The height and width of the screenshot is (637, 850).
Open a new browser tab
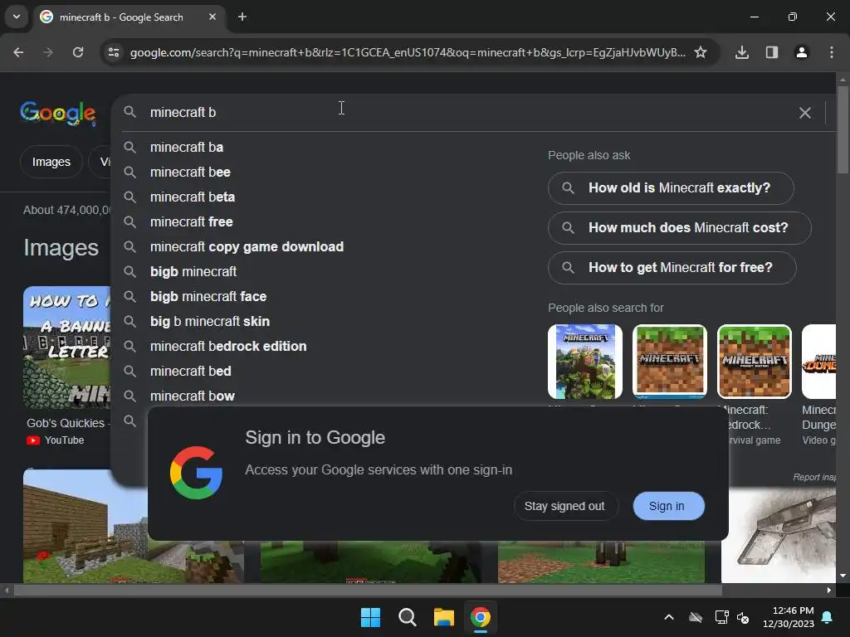pyautogui.click(x=242, y=17)
